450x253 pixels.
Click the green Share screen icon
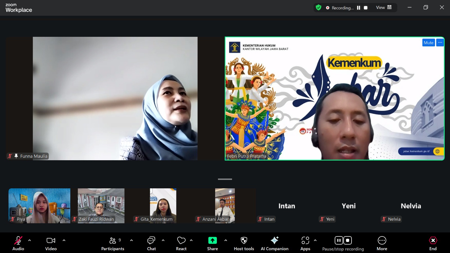coord(212,241)
